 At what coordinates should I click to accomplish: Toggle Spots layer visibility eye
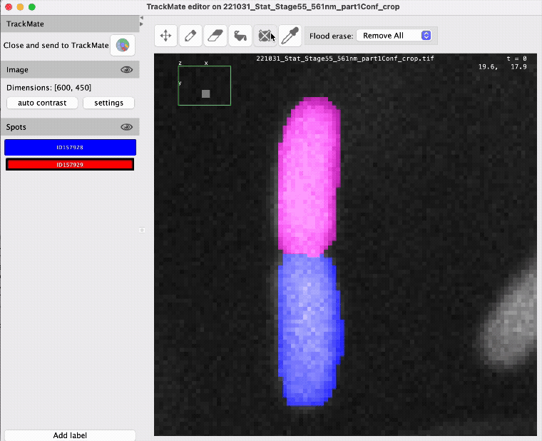pyautogui.click(x=127, y=127)
